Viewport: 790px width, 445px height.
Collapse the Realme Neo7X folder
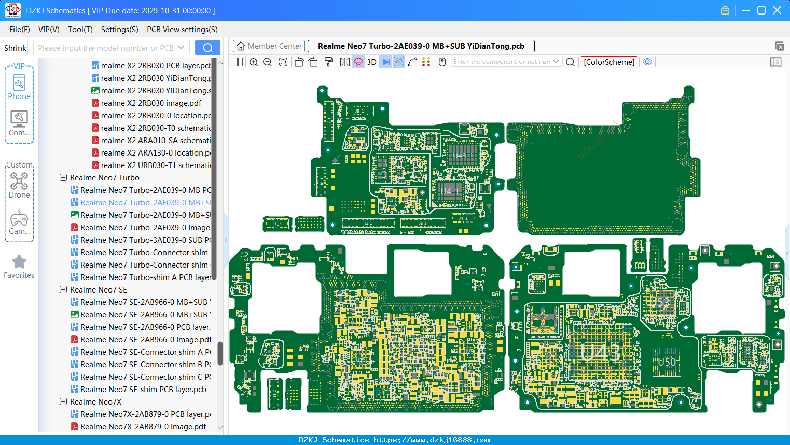pyautogui.click(x=63, y=401)
